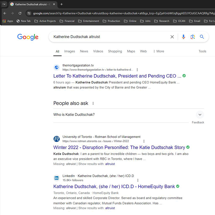This screenshot has height=215, width=215.
Task: Open the Online bookmark folder
Action: point(130,21)
